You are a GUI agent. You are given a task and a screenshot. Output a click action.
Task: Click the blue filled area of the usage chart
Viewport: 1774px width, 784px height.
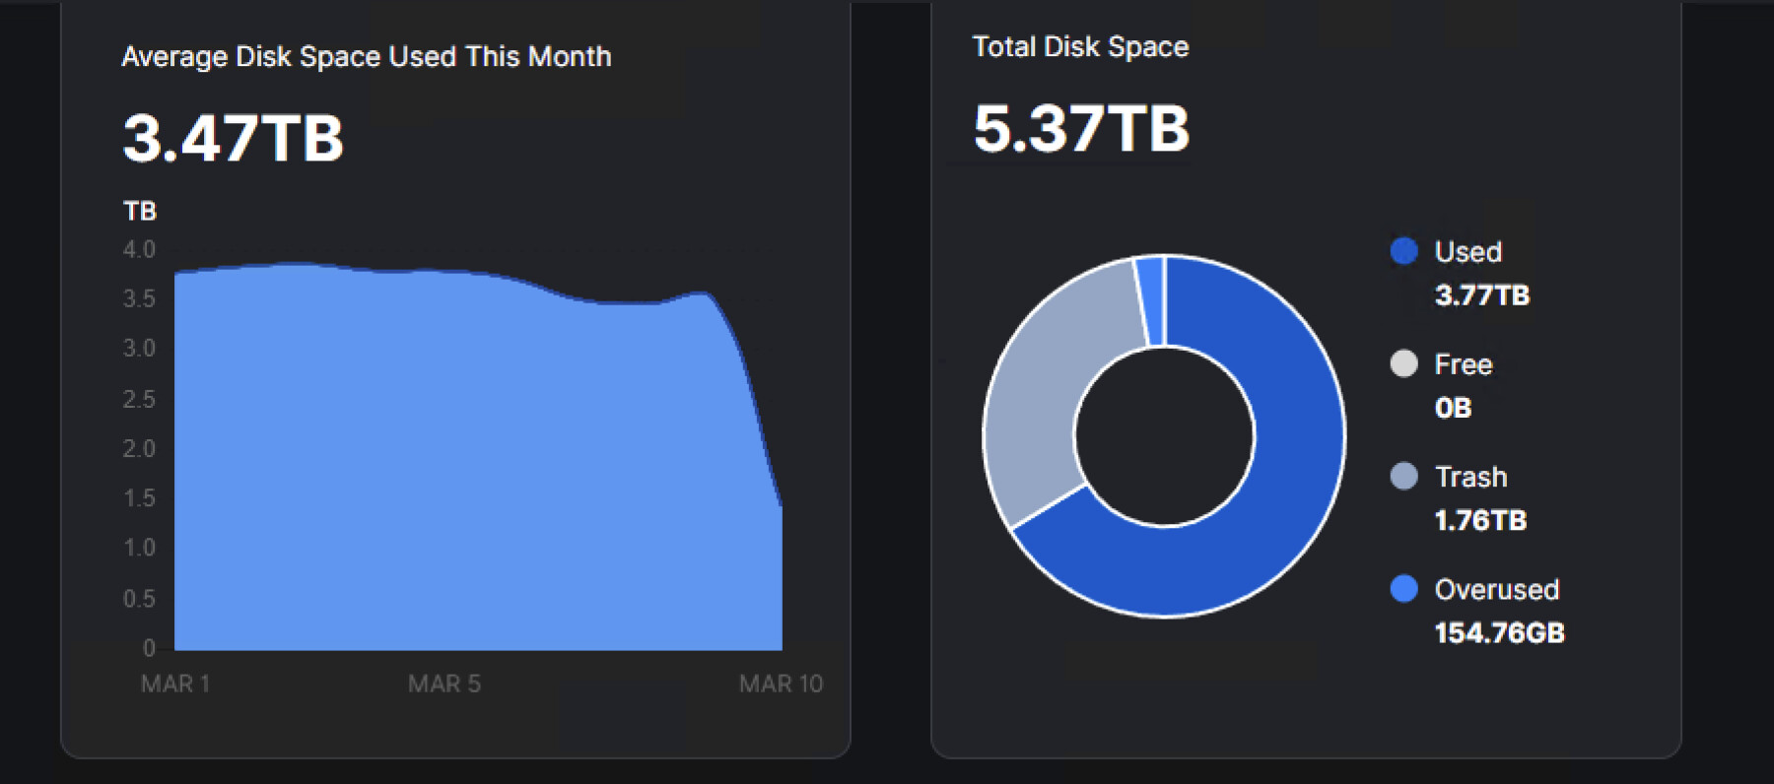click(443, 473)
